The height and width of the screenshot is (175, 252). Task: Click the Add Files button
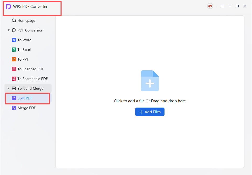(150, 112)
